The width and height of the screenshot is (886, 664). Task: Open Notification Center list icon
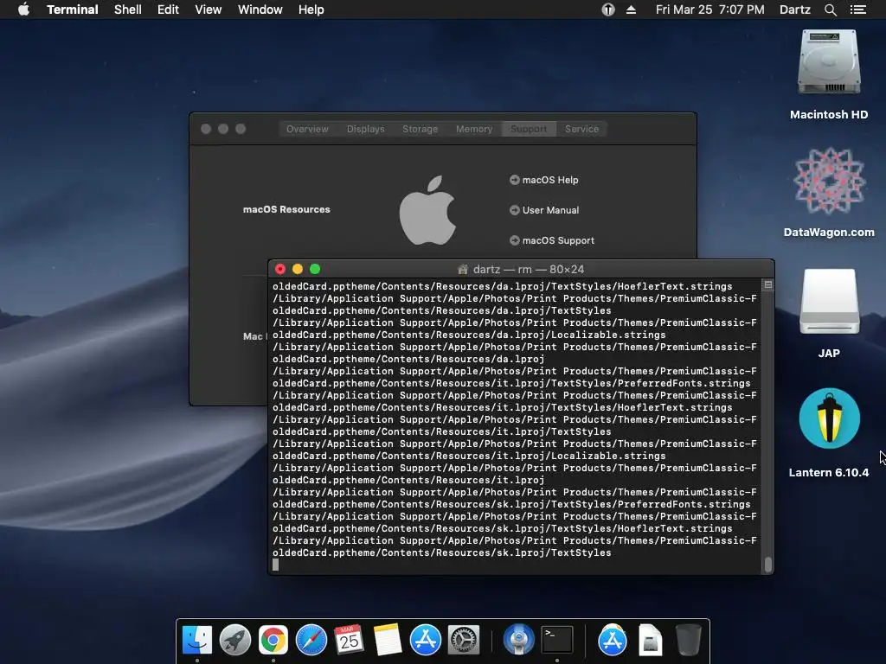point(857,10)
